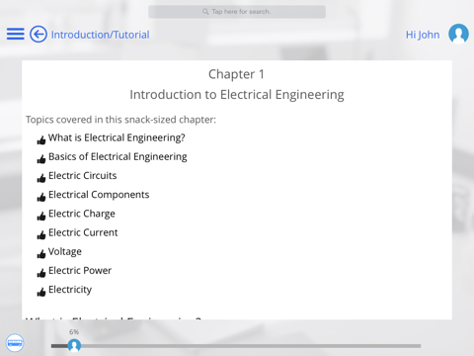This screenshot has width=474, height=356.
Task: Select the What is Electrical Engineering topic
Action: pyautogui.click(x=117, y=137)
